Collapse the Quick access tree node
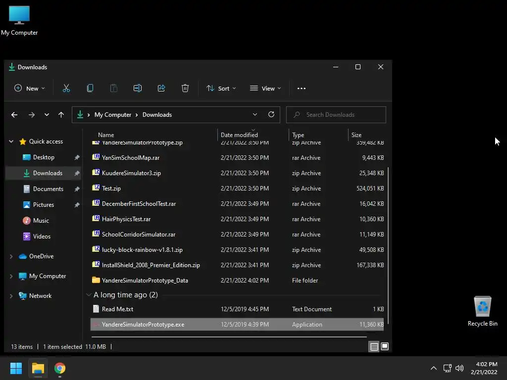Image resolution: width=507 pixels, height=380 pixels. 11,141
